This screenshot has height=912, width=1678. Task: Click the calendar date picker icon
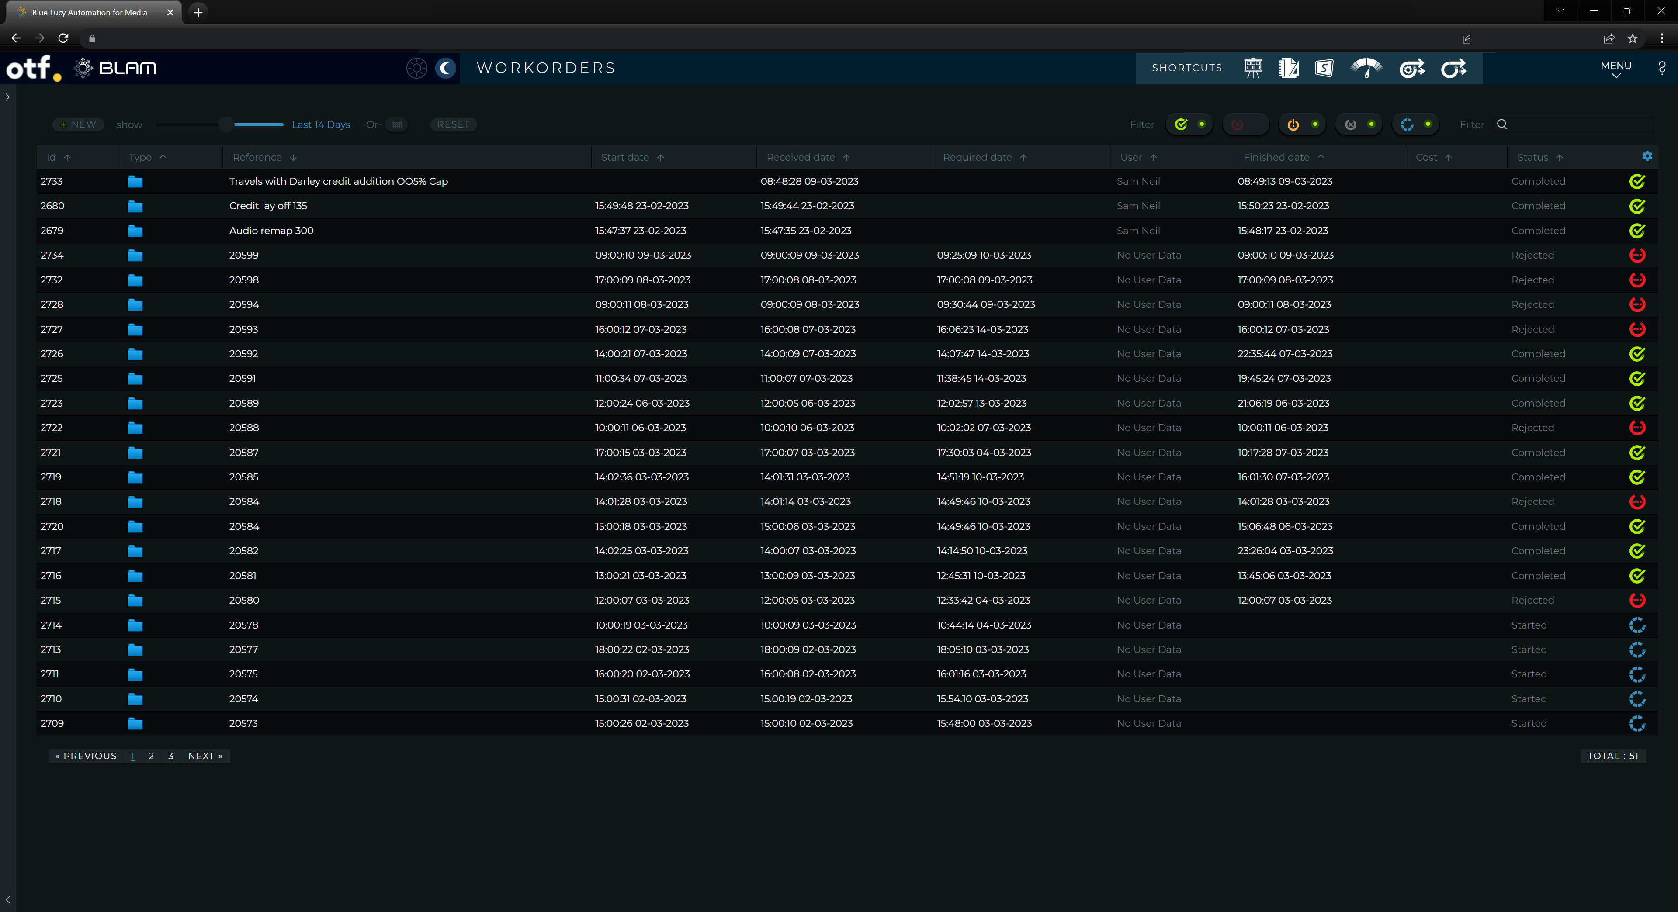pos(396,124)
